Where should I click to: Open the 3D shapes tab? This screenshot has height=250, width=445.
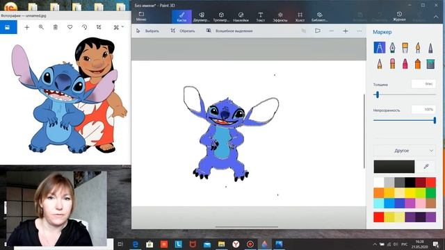(x=221, y=17)
